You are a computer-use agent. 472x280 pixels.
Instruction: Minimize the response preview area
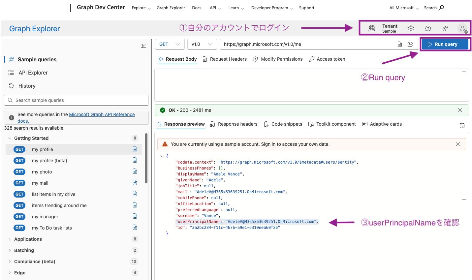464,200
